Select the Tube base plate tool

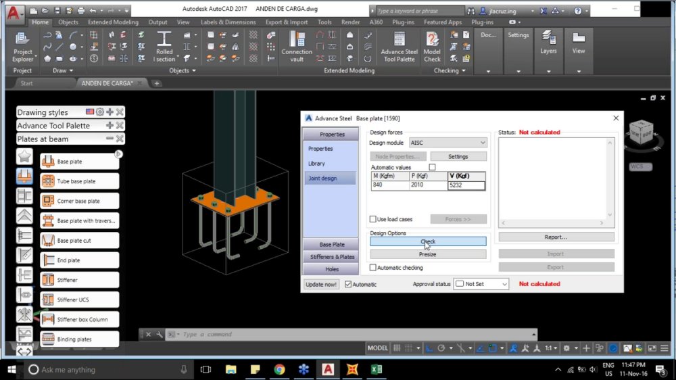pos(79,181)
